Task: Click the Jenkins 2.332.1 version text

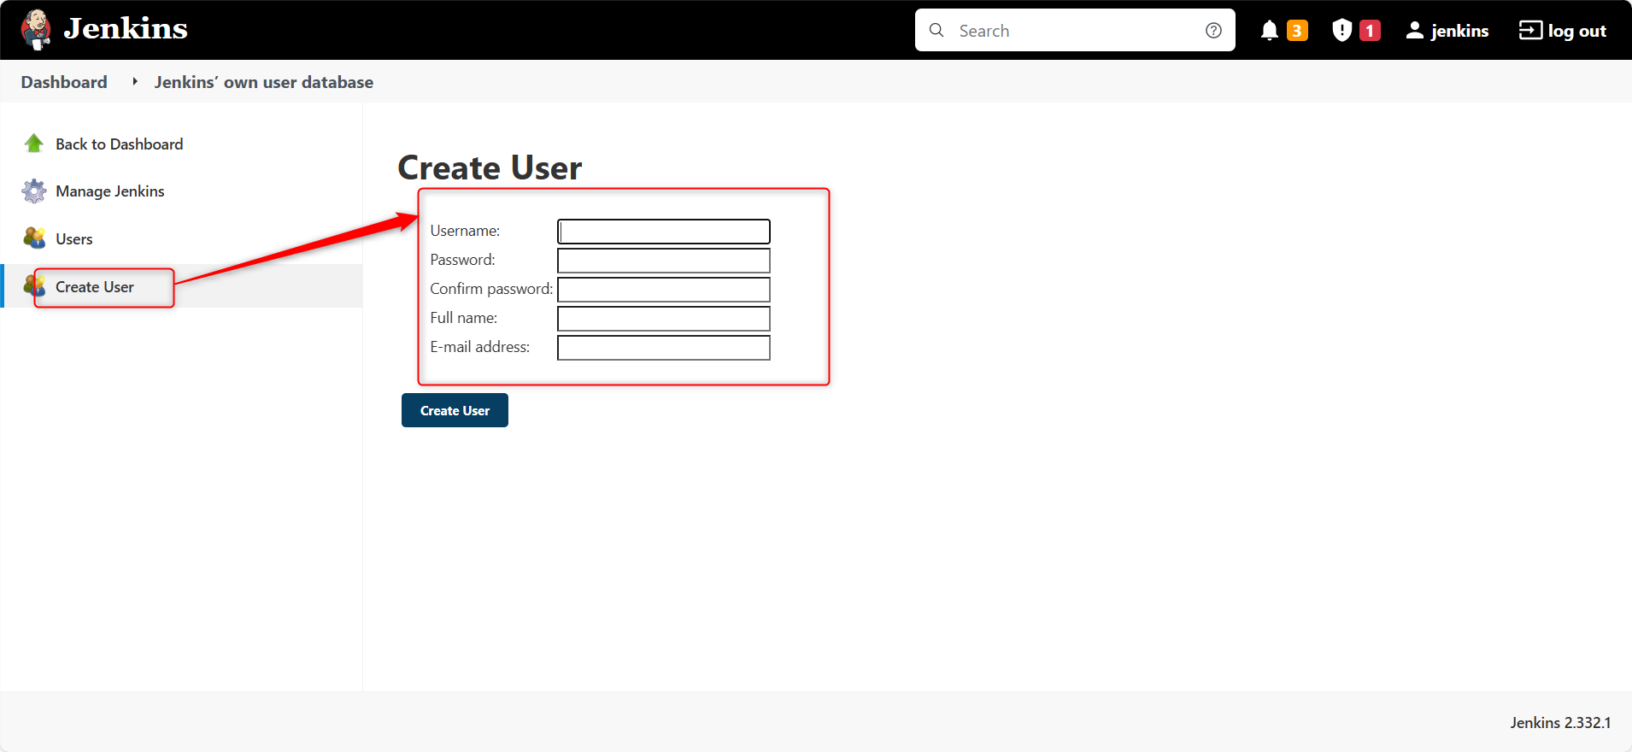Action: click(1560, 723)
